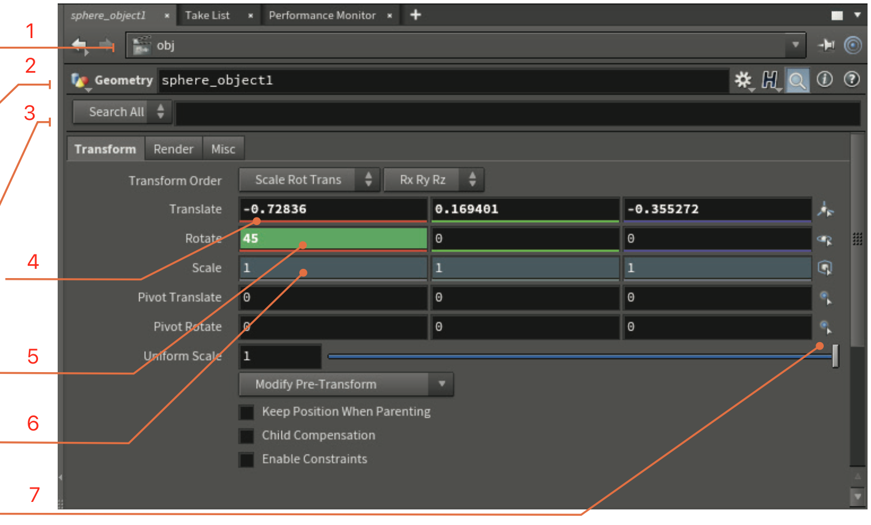Click the forward navigation arrow

tap(106, 45)
